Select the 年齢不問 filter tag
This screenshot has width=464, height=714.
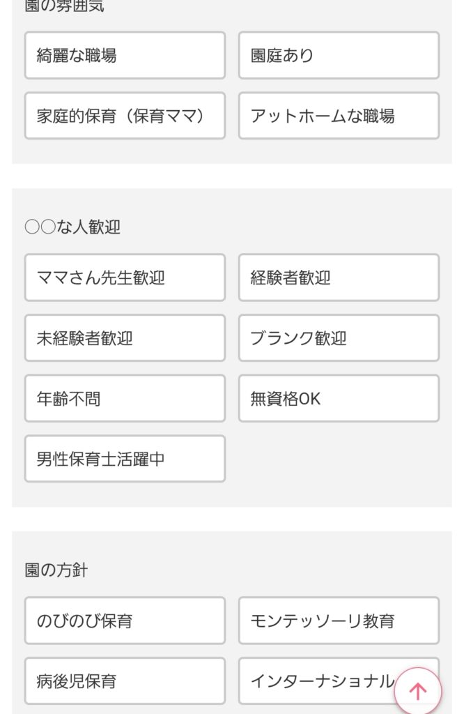click(124, 399)
